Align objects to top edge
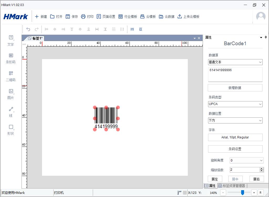This screenshot has width=269, height=197. click(72, 29)
